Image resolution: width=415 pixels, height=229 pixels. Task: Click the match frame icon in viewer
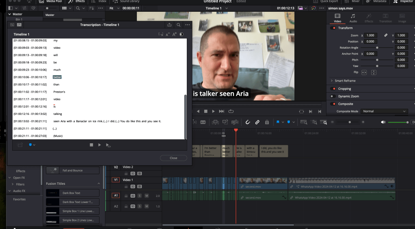coord(301,112)
